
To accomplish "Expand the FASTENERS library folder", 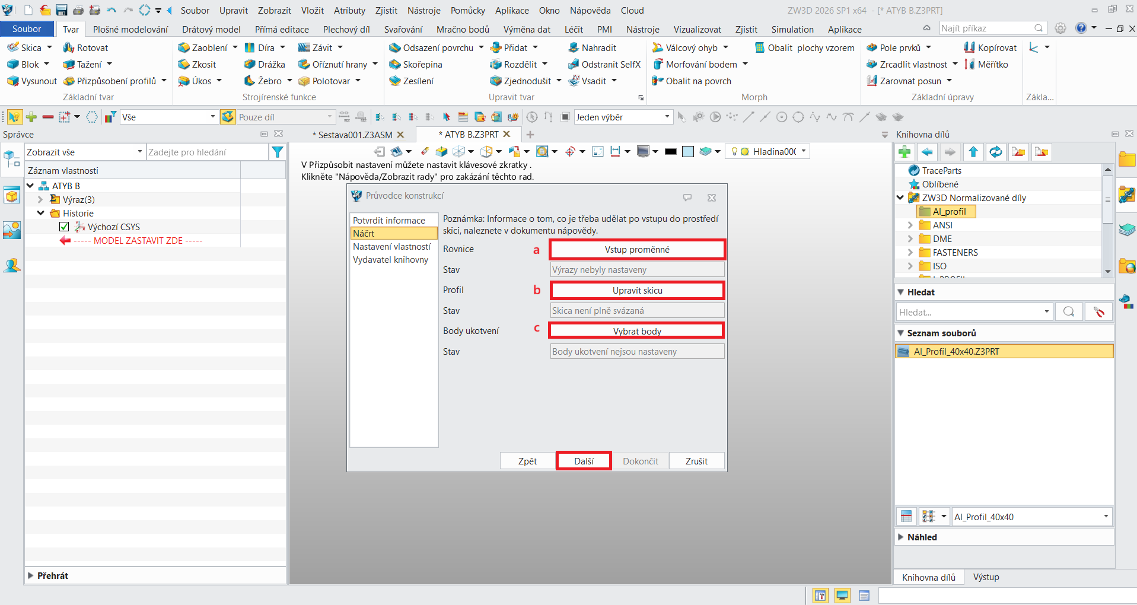I will click(910, 252).
